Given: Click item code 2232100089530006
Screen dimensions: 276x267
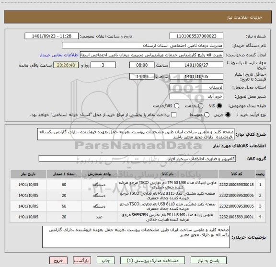Looking at the screenshot, I should click(x=236, y=195).
